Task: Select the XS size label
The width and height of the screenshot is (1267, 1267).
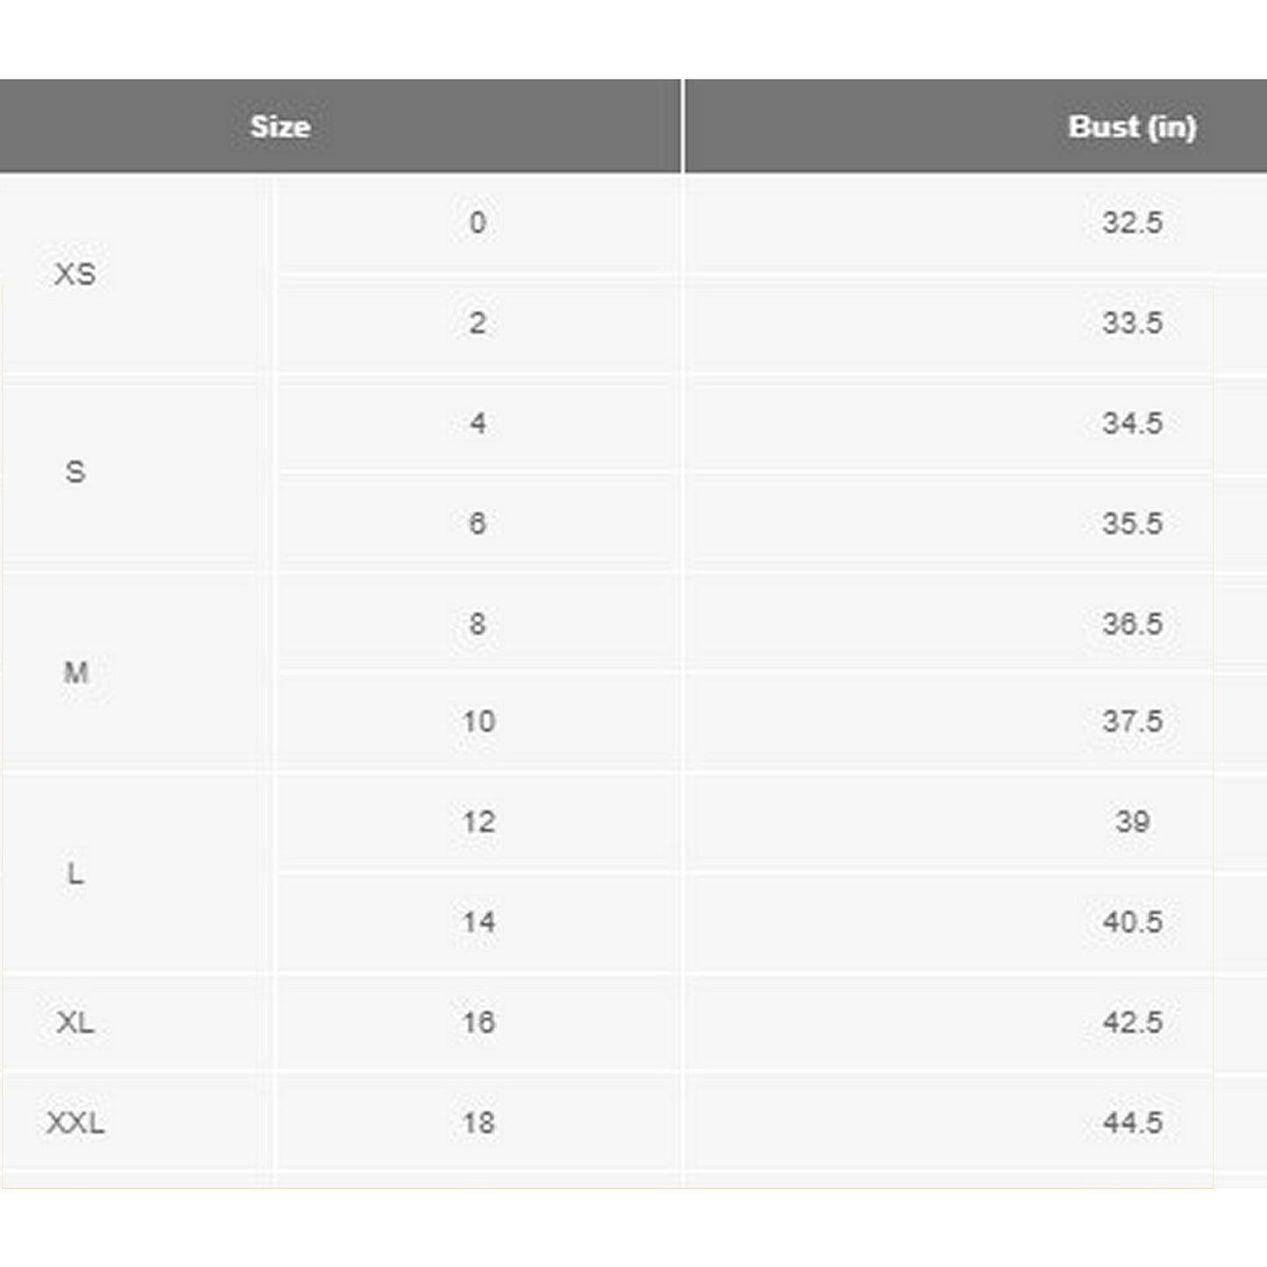Action: tap(75, 274)
